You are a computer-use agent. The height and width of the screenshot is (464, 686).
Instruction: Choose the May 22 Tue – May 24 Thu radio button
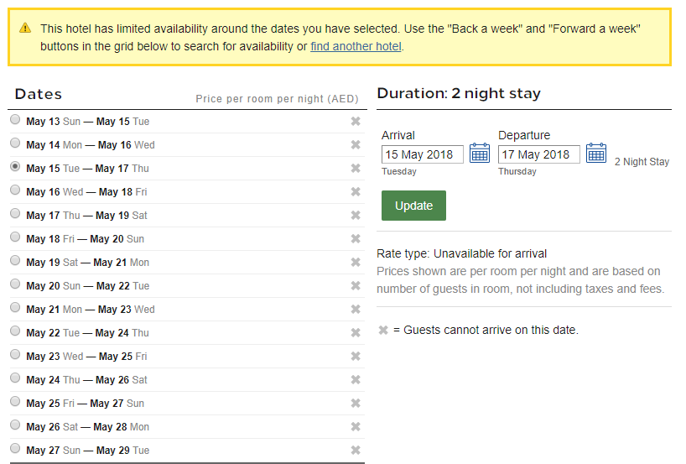click(x=16, y=332)
